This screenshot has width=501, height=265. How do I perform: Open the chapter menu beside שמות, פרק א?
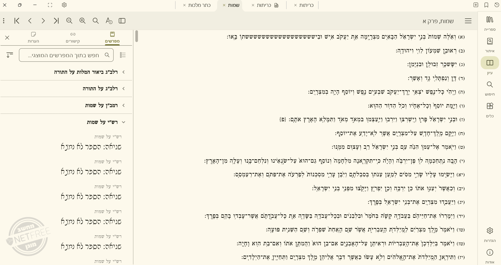coord(468,21)
